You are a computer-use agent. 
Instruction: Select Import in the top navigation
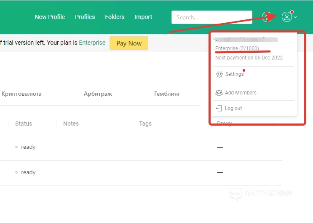point(143,17)
